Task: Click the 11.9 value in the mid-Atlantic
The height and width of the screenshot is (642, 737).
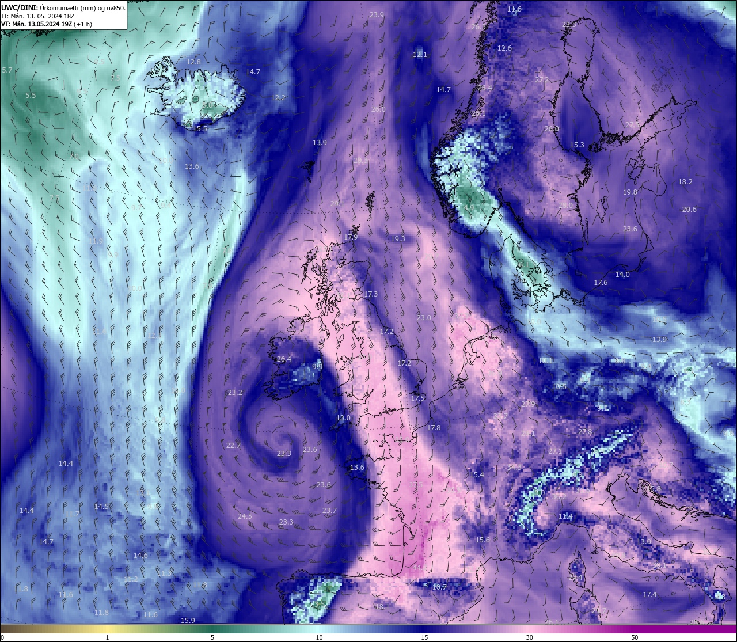Action: (96, 242)
